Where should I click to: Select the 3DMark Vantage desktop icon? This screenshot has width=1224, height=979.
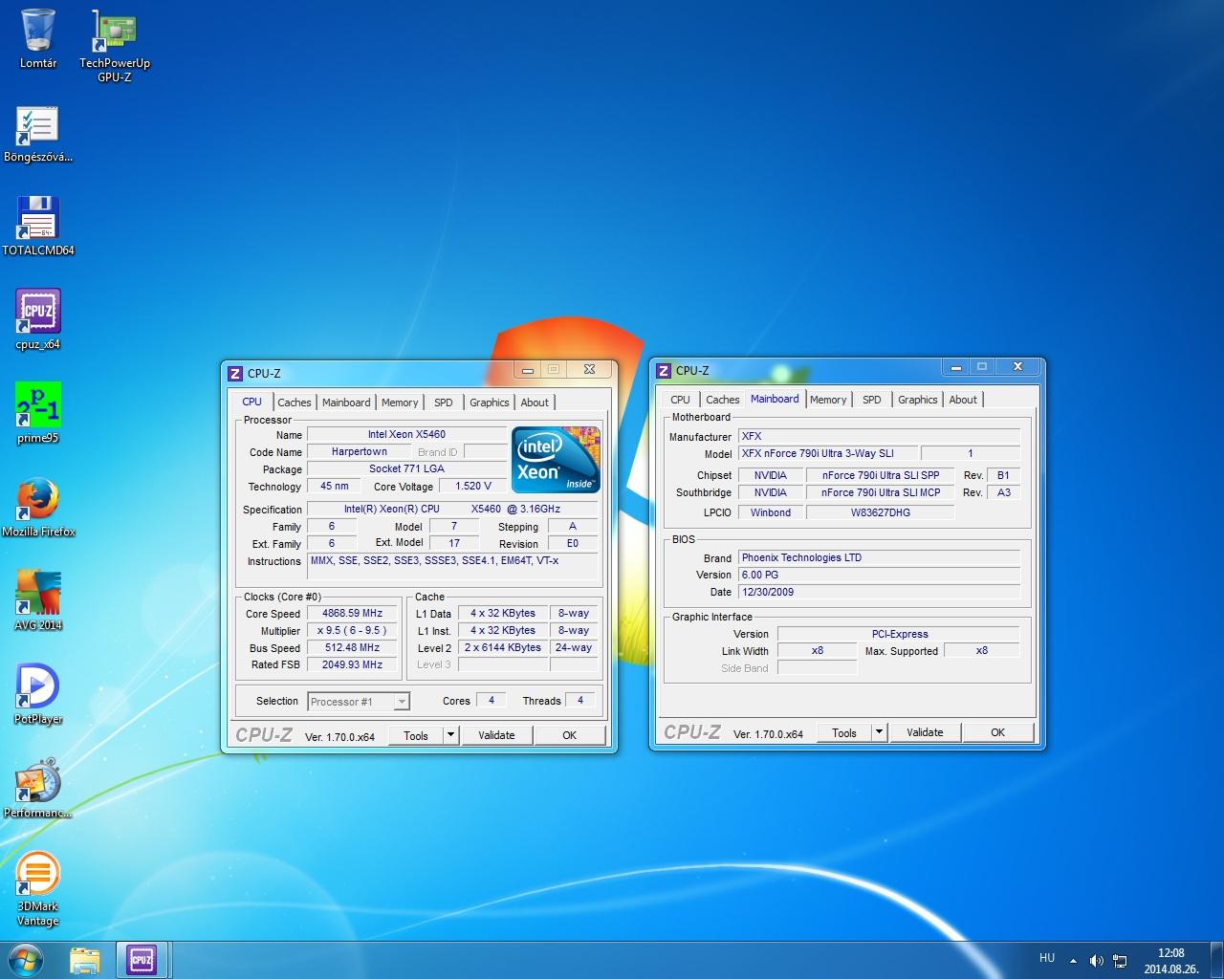coord(38,890)
